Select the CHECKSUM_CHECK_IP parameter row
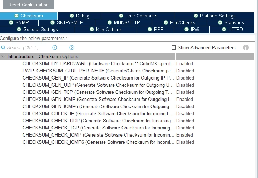This screenshot has width=258, height=178. pyautogui.click(x=97, y=114)
